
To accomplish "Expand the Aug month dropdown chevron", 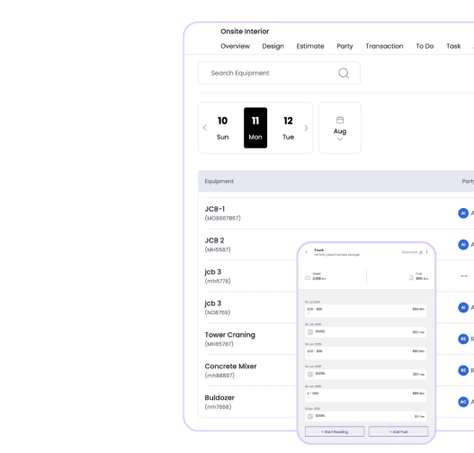I will tap(340, 140).
